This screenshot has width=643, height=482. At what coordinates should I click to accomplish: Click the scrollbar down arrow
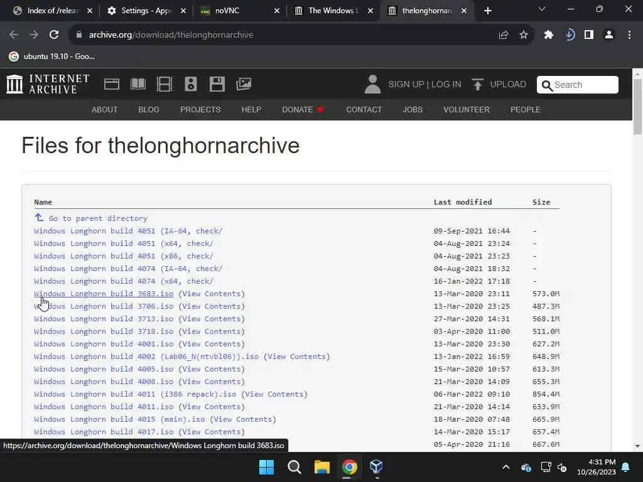637,446
